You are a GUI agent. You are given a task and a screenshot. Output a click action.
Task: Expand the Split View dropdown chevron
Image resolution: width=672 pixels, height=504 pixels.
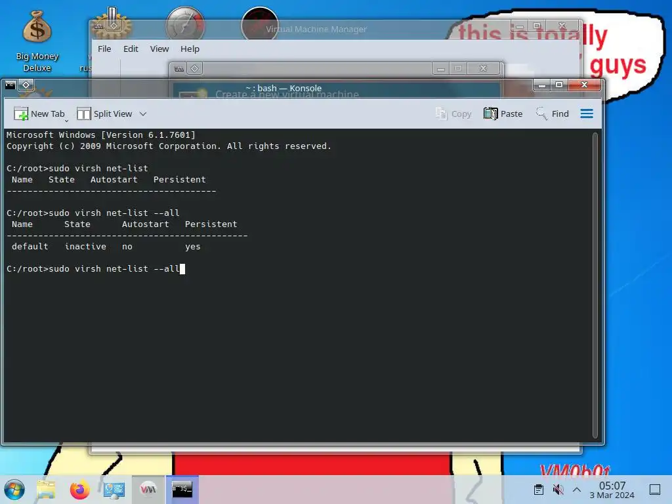point(143,114)
